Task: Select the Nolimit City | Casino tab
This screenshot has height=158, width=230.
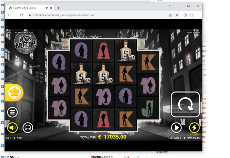Action: click(30, 8)
